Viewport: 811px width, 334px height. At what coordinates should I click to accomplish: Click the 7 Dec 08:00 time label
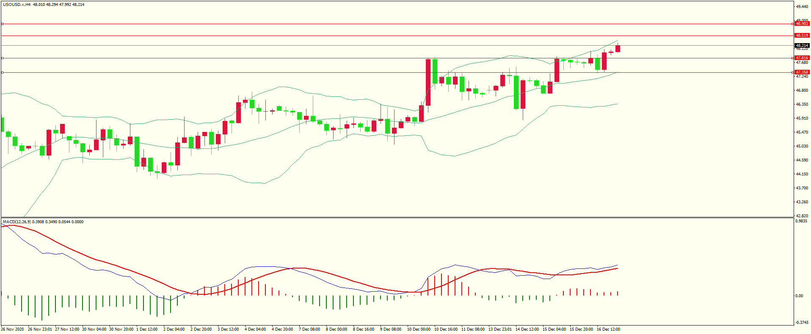[309, 329]
